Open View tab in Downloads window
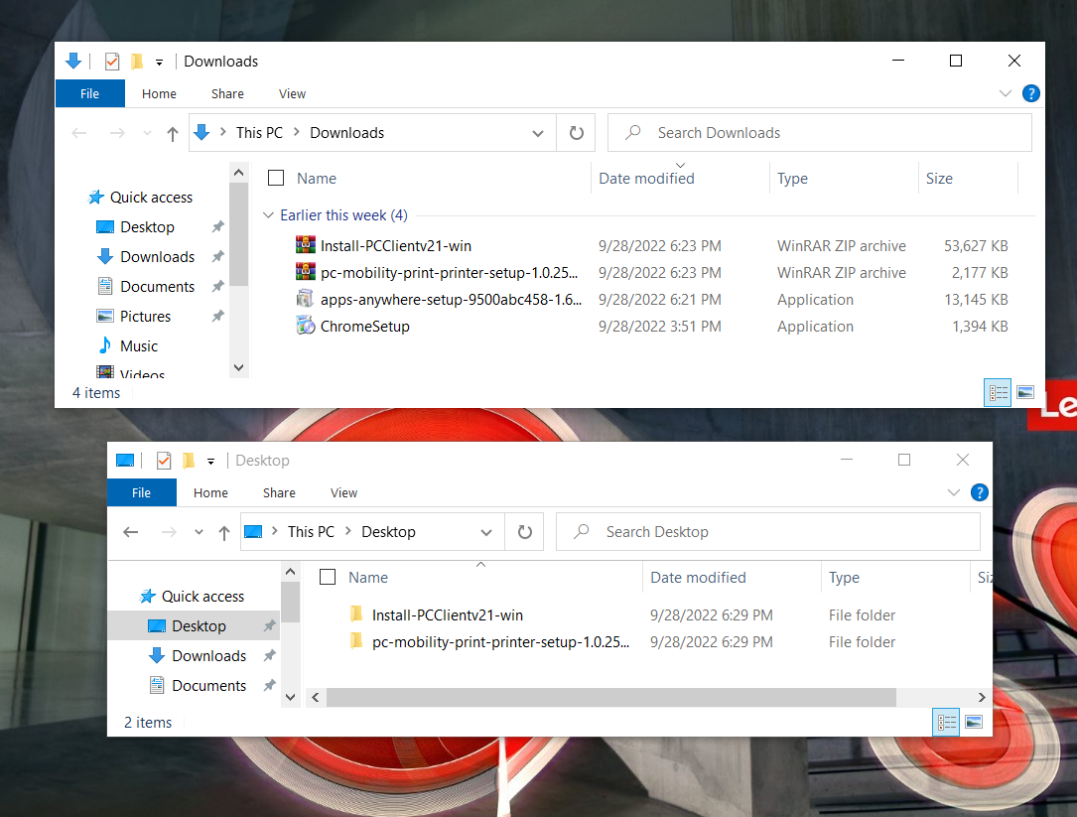Viewport: 1077px width, 817px height. (292, 93)
